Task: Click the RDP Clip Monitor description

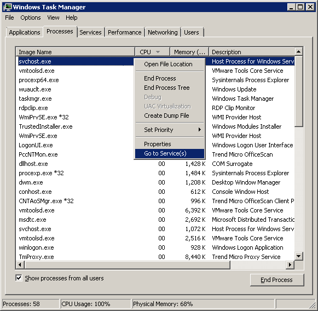Action: [x=233, y=108]
